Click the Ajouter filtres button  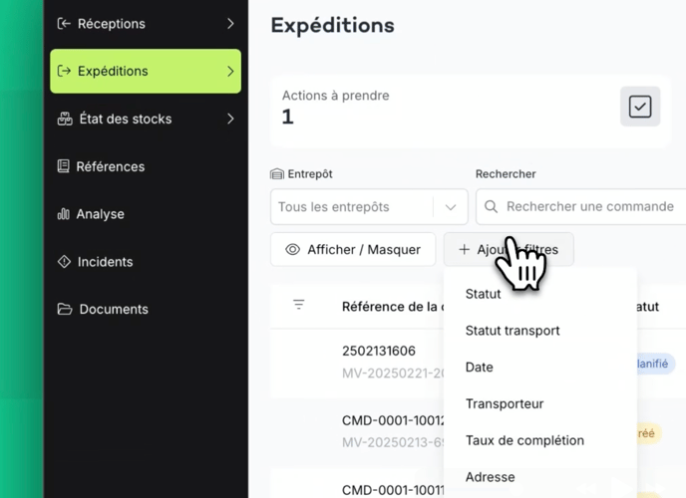[x=509, y=250]
